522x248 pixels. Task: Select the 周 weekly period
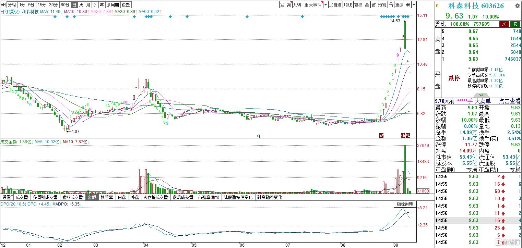[81, 5]
